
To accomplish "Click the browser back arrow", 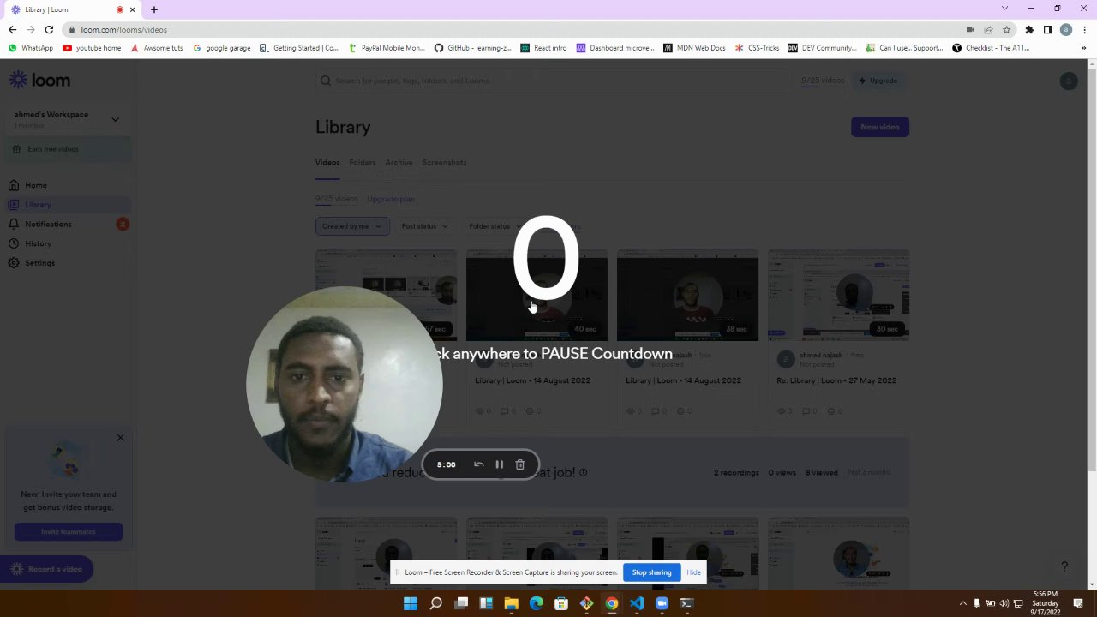I will 12,29.
